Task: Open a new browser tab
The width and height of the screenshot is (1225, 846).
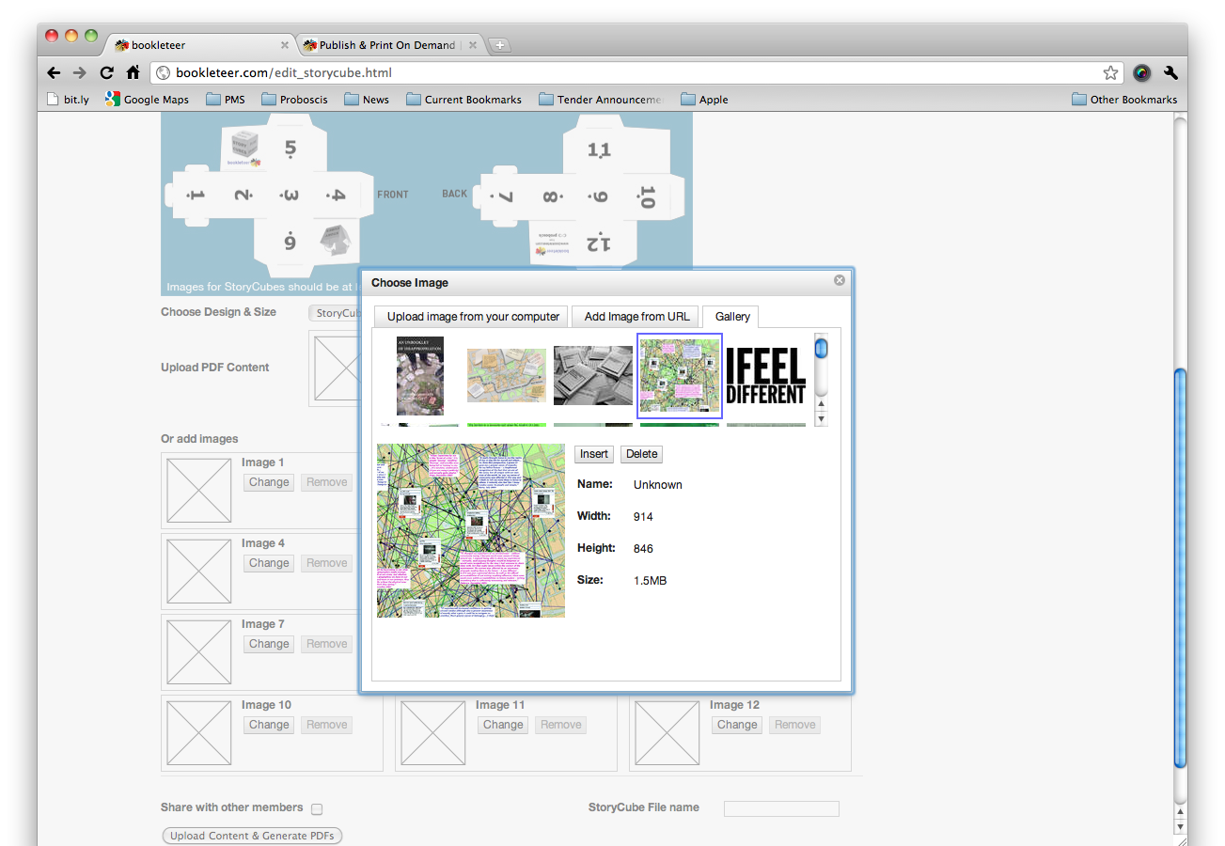Action: click(x=499, y=45)
